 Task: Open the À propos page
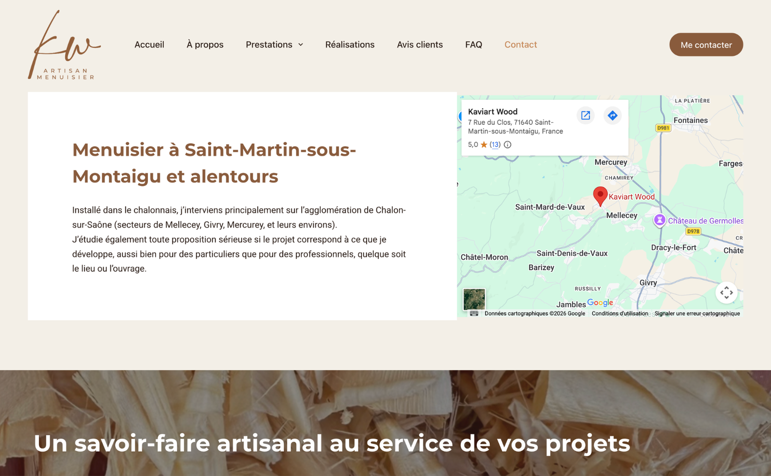(x=205, y=45)
